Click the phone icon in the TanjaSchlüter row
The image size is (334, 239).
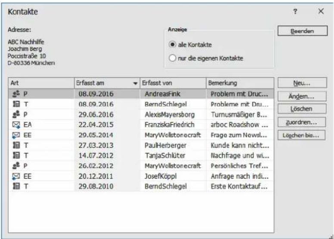pos(16,155)
